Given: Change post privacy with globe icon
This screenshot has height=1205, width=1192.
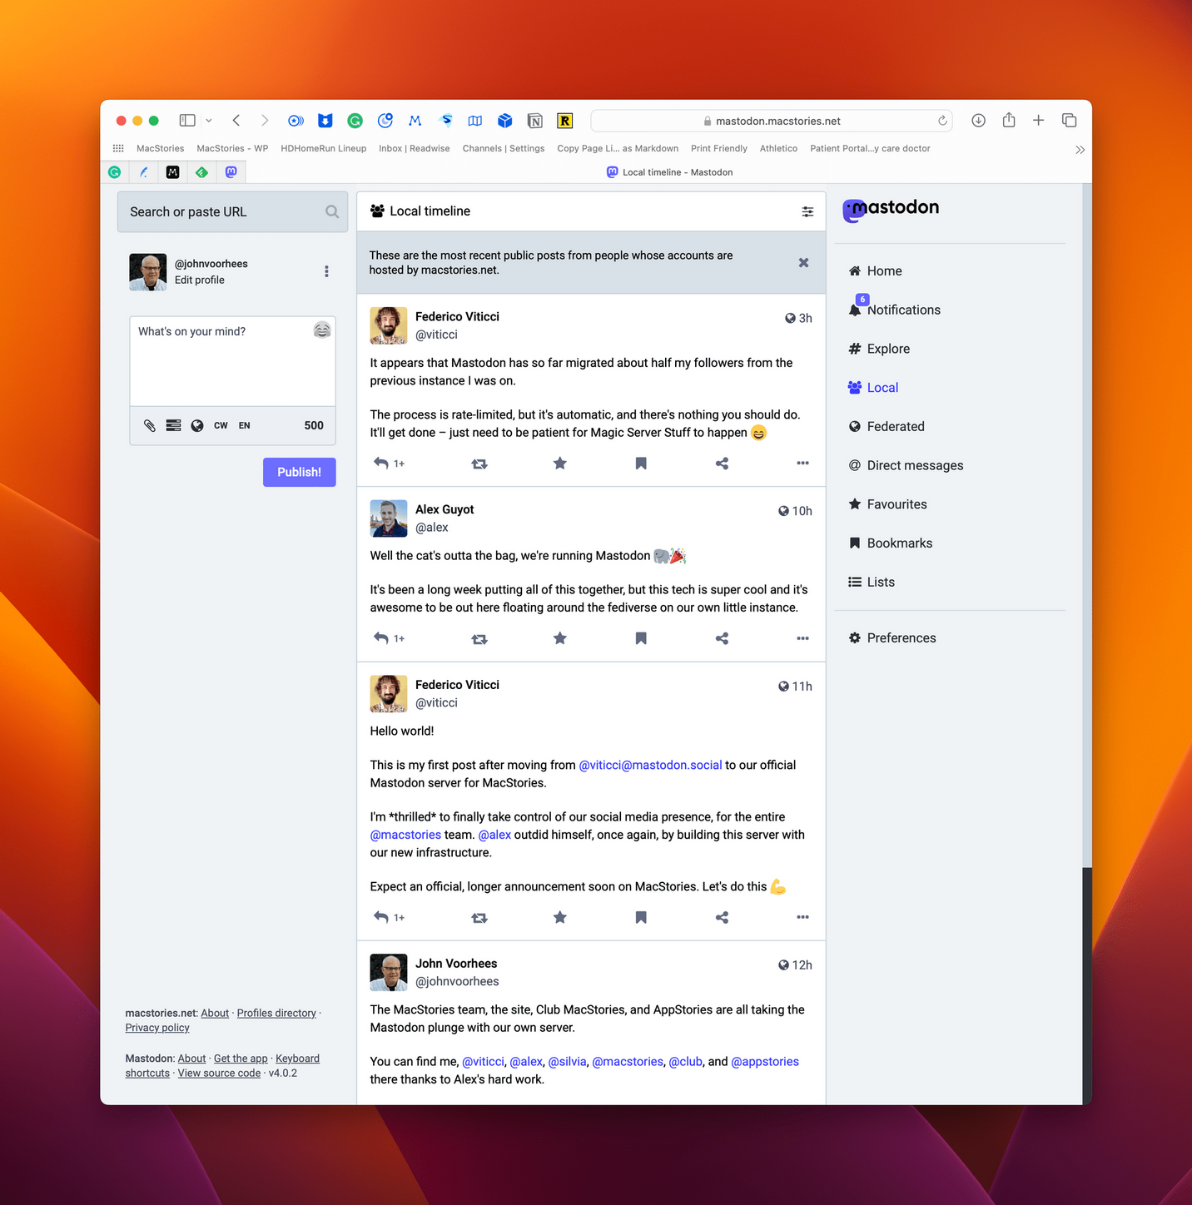Looking at the screenshot, I should pos(197,425).
